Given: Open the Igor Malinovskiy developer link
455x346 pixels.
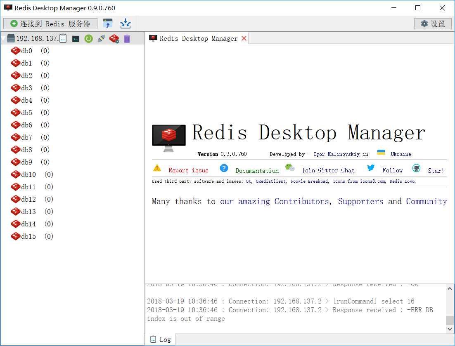Looking at the screenshot, I should [x=337, y=154].
